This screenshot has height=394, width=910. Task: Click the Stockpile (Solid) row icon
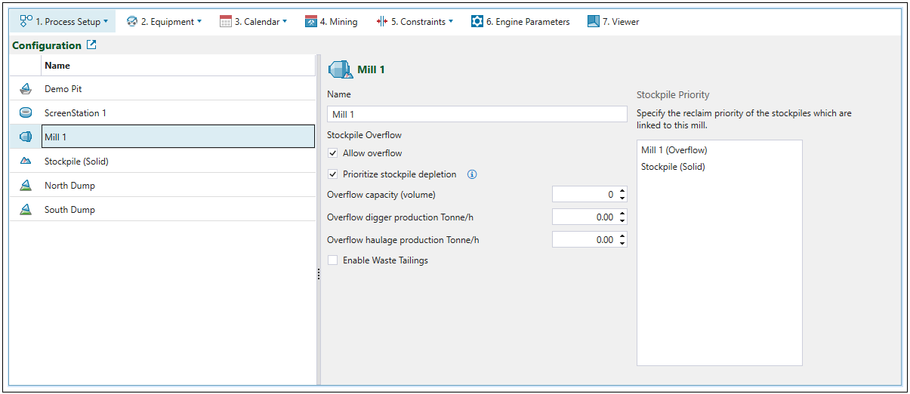pos(26,162)
